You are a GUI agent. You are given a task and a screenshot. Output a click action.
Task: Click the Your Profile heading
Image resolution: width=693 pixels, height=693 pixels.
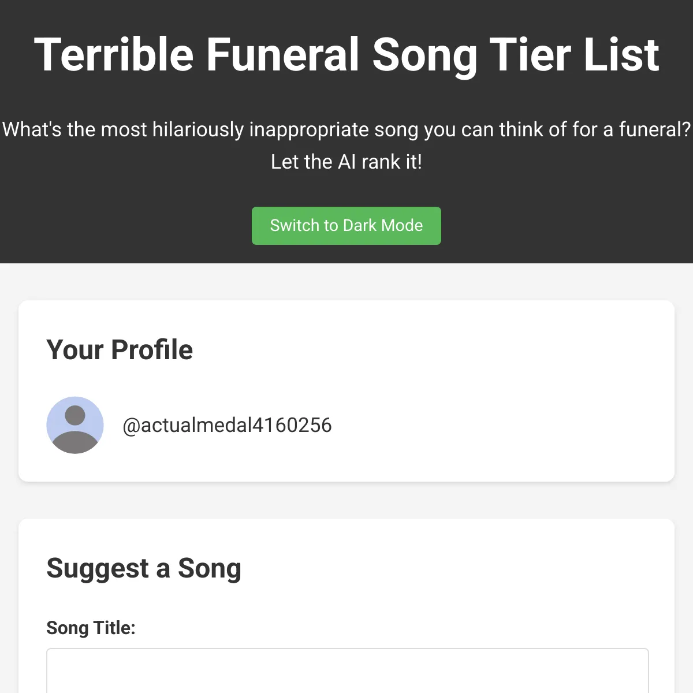coord(120,349)
